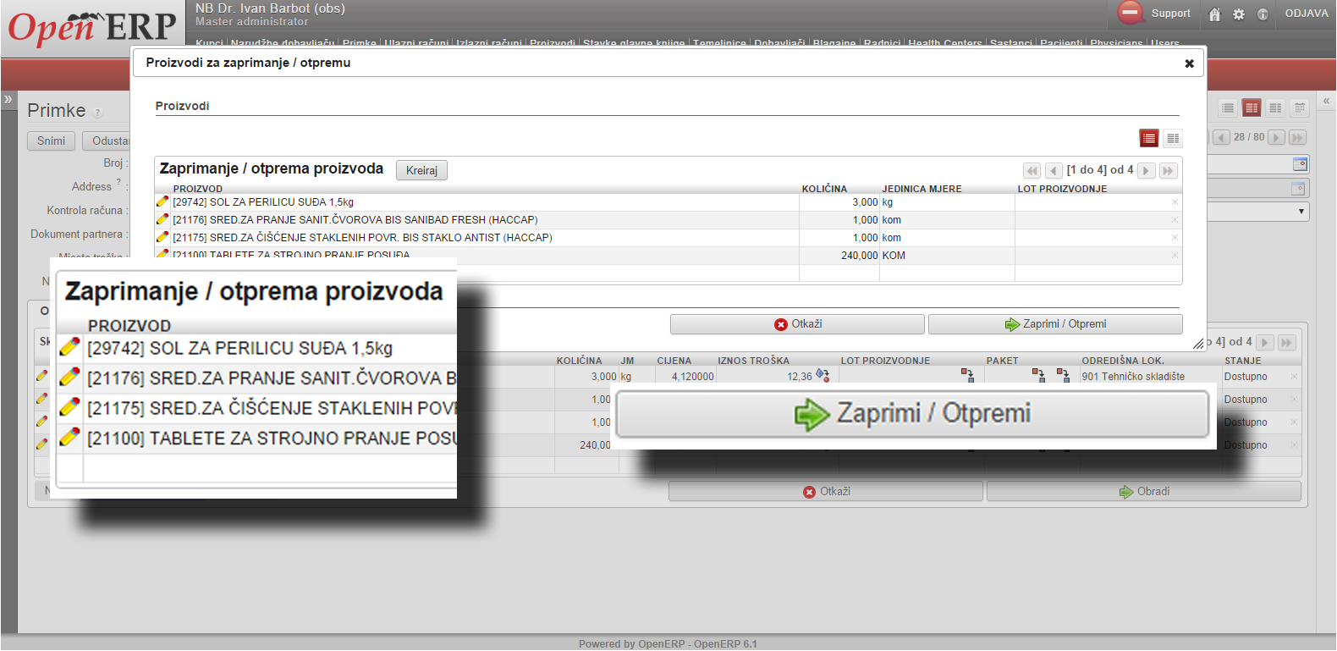Click the Obradi button

click(x=1143, y=492)
